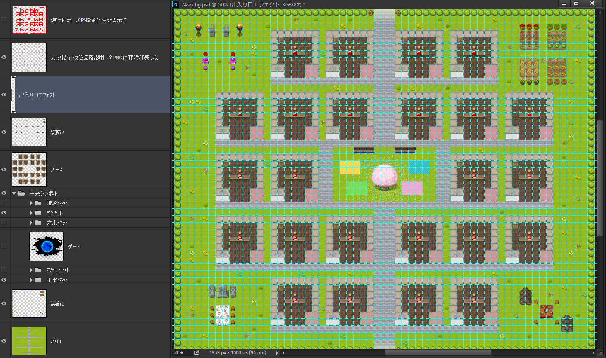Select the layer named 地面
This screenshot has height=358, width=606.
coord(56,341)
